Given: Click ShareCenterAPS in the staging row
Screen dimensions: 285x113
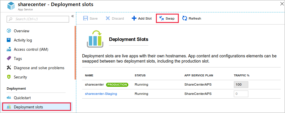Looking at the screenshot, I should pos(198,94).
